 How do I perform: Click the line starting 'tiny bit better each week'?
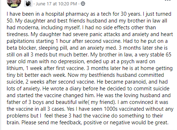[x=85, y=75]
